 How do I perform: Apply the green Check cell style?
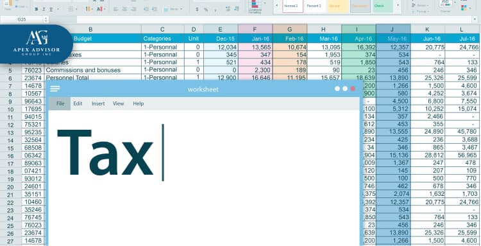point(383,6)
